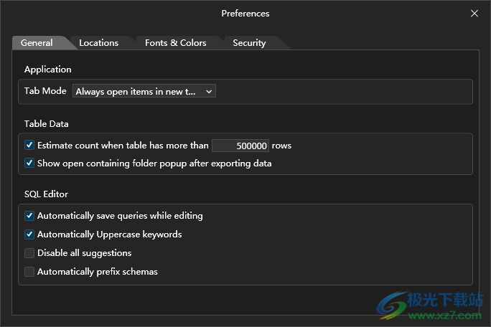Disable Automatically save queries while editing

click(x=29, y=215)
